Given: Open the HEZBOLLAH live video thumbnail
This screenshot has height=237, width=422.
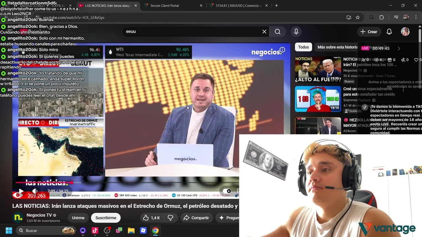Looking at the screenshot, I should pos(318,126).
